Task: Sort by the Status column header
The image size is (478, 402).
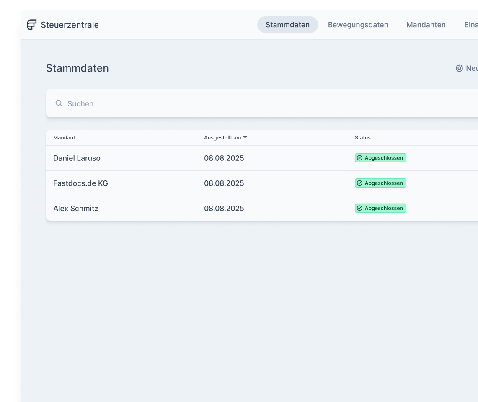Action: [362, 138]
